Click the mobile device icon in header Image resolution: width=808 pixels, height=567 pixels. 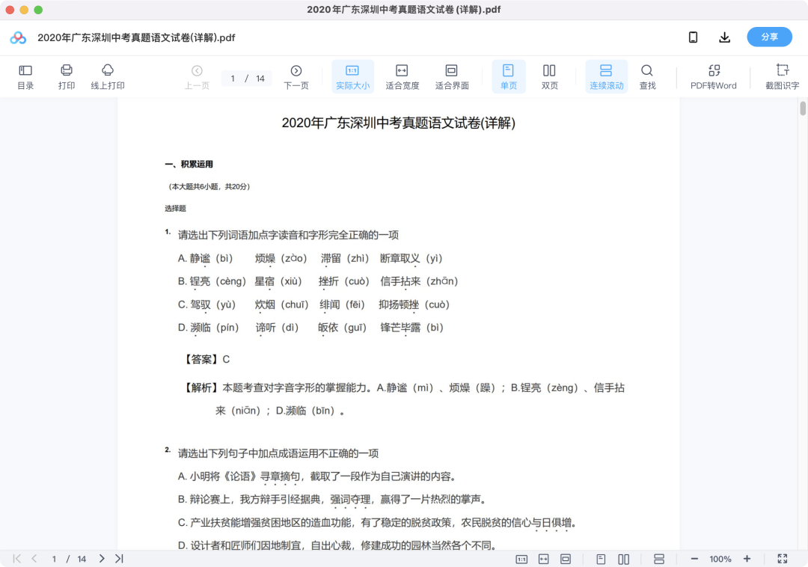(x=693, y=37)
